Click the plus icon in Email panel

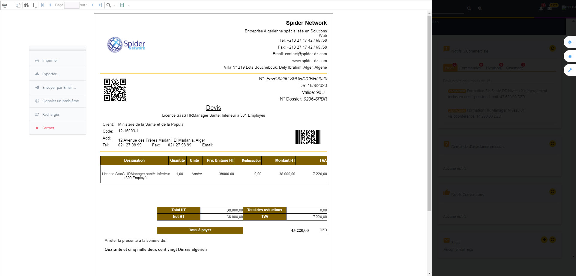click(x=544, y=239)
